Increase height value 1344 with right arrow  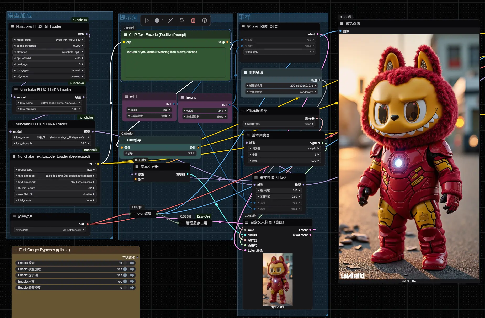[x=225, y=111]
